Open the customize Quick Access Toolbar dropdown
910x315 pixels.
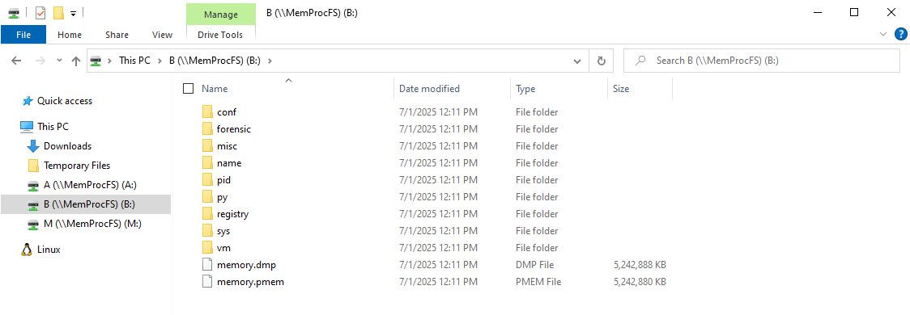pyautogui.click(x=73, y=13)
